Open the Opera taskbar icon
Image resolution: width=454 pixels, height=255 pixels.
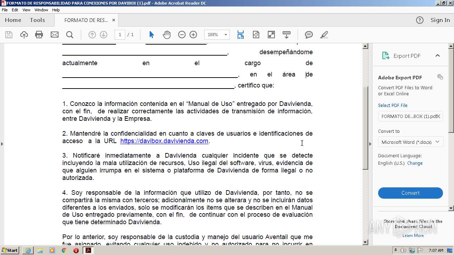point(76,250)
